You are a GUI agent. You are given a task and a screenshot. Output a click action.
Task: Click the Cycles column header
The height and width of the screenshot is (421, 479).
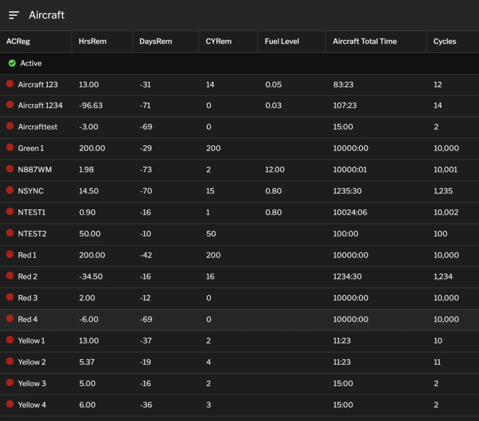click(x=444, y=41)
